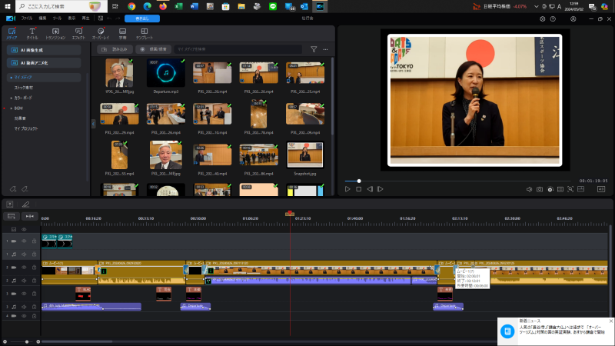Open the ファイル menu
Viewport: 615px width, 346px height.
[27, 18]
